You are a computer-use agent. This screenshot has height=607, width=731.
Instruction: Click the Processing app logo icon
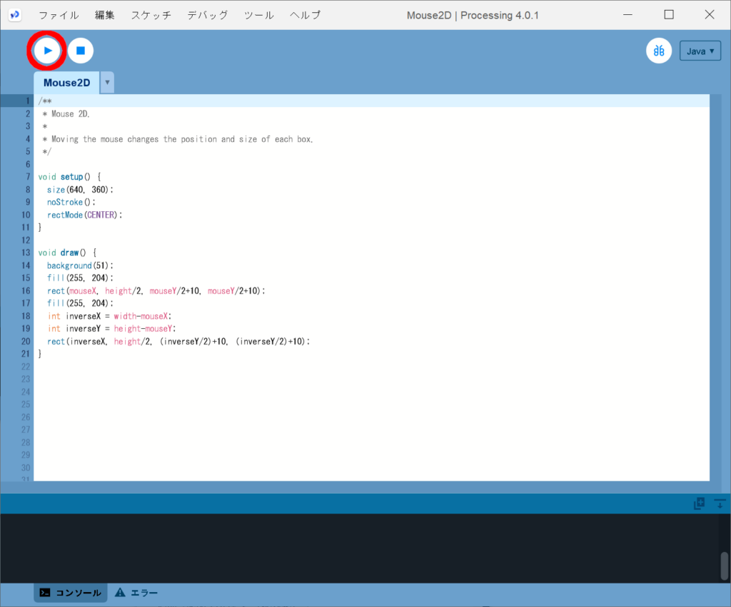tap(15, 15)
